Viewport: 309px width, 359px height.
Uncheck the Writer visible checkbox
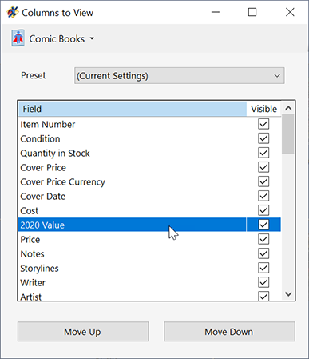(x=263, y=282)
